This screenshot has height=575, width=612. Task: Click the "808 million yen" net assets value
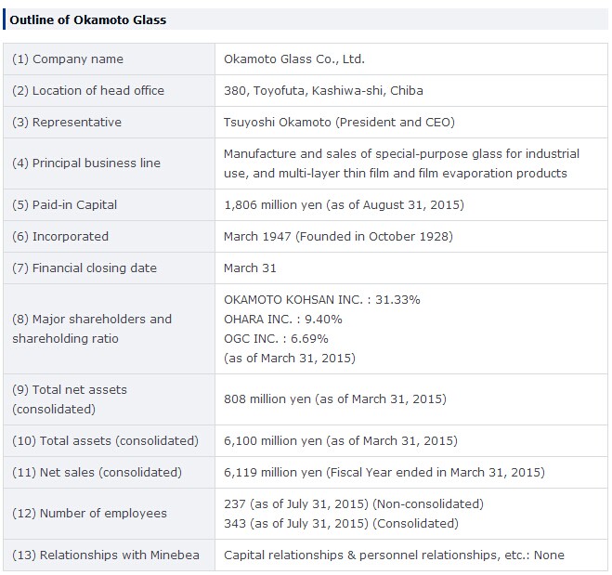(269, 399)
